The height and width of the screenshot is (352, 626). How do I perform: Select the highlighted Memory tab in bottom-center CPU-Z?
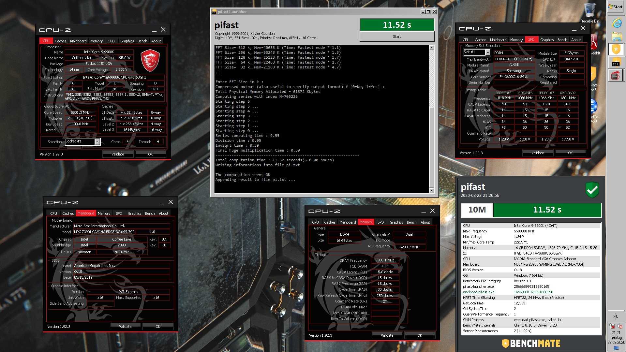(366, 222)
